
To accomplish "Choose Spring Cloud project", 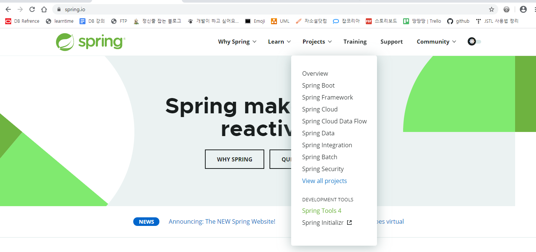I will click(320, 109).
